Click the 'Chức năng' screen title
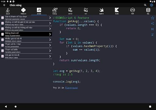The height and width of the screenshot is (110, 156). [x=16, y=5]
